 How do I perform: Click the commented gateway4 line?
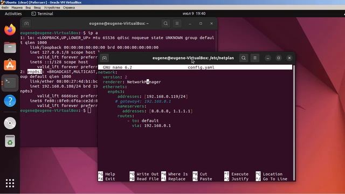pos(143,101)
